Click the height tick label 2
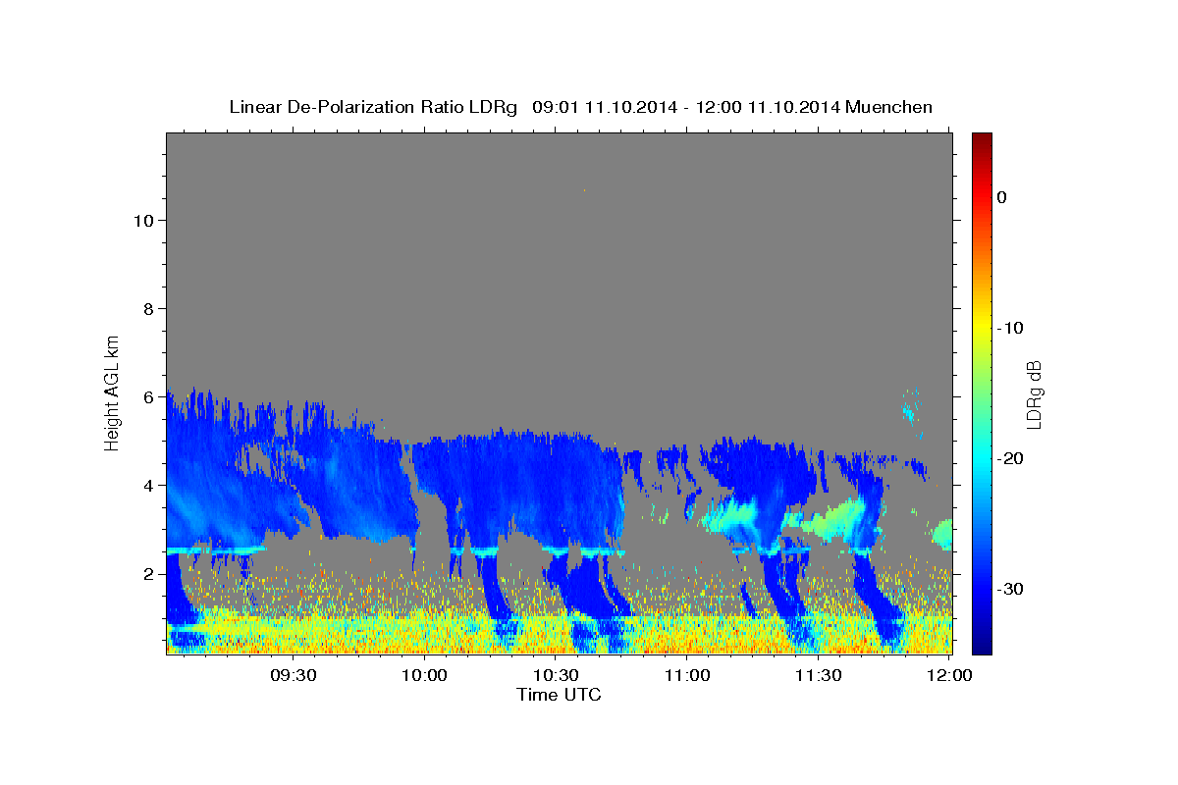 (x=147, y=573)
